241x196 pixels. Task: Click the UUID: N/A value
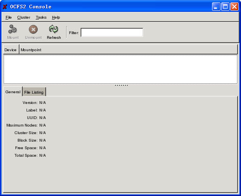[42, 118]
